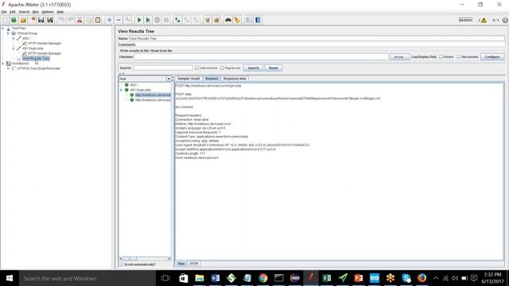This screenshot has height=286, width=509.
Task: Click Start no pauses icon
Action: (x=148, y=20)
